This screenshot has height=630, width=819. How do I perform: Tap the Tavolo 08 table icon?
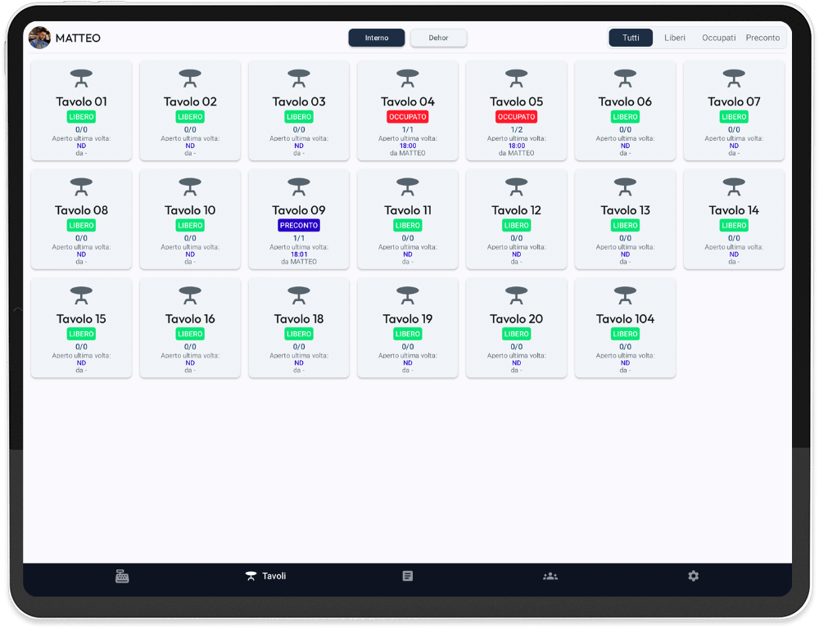[x=81, y=187]
